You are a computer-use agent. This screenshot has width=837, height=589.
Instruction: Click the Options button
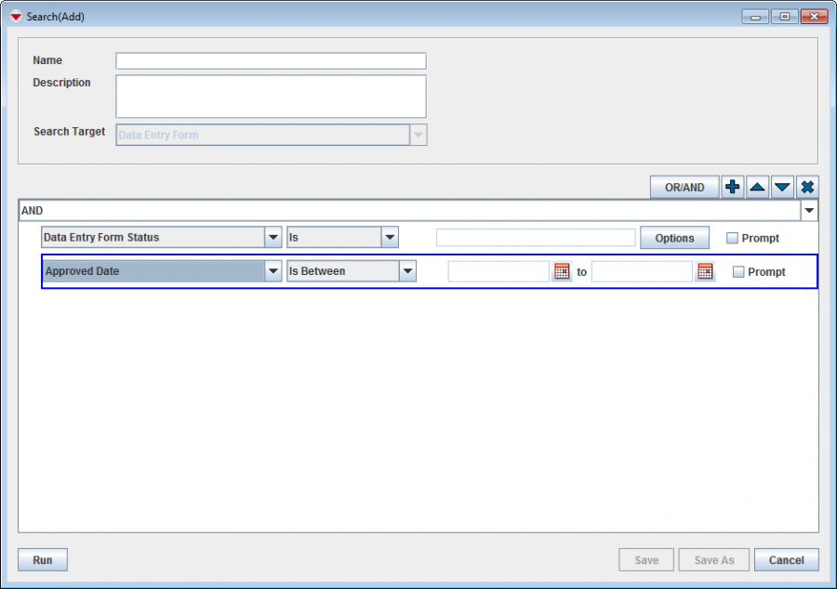pos(674,238)
